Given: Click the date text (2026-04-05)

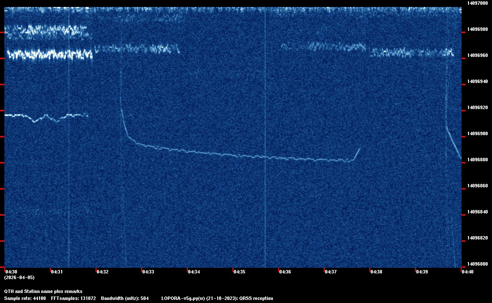Looking at the screenshot, I should 20,277.
